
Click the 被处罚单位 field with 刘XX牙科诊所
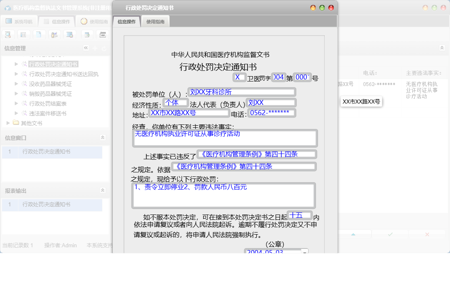pyautogui.click(x=242, y=92)
